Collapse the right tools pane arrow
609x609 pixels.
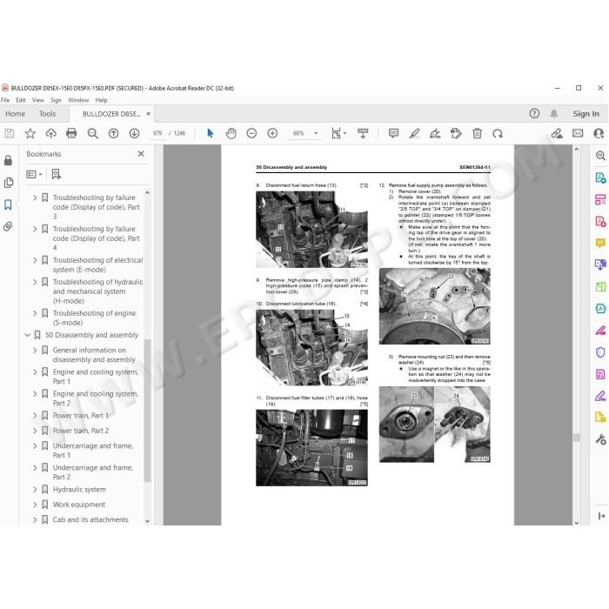coord(601,516)
